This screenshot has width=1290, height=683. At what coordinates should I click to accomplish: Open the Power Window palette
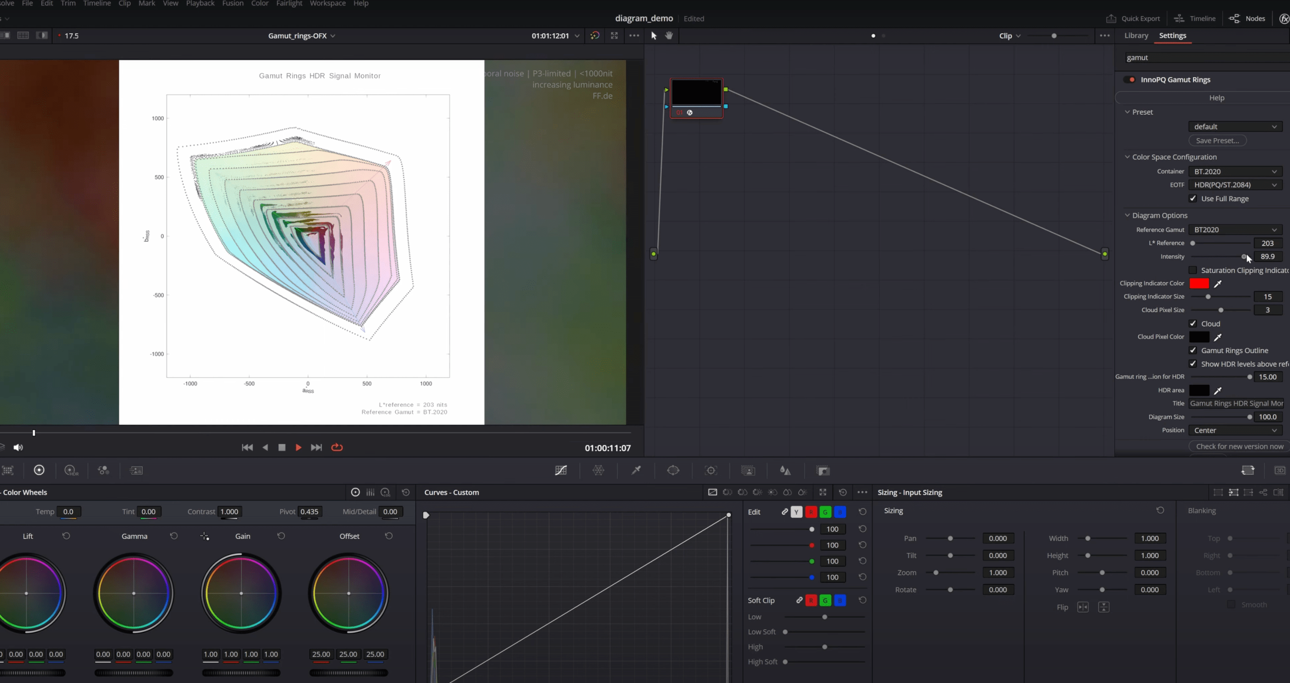[673, 470]
